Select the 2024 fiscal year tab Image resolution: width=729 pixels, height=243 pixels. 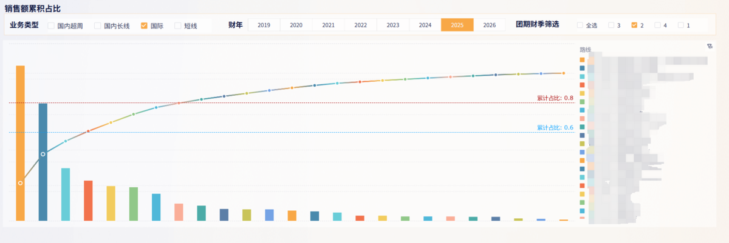425,25
